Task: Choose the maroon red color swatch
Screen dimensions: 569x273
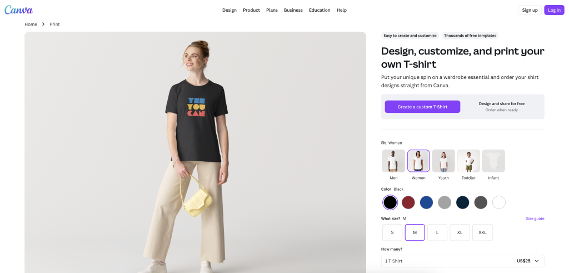Action: tap(408, 202)
